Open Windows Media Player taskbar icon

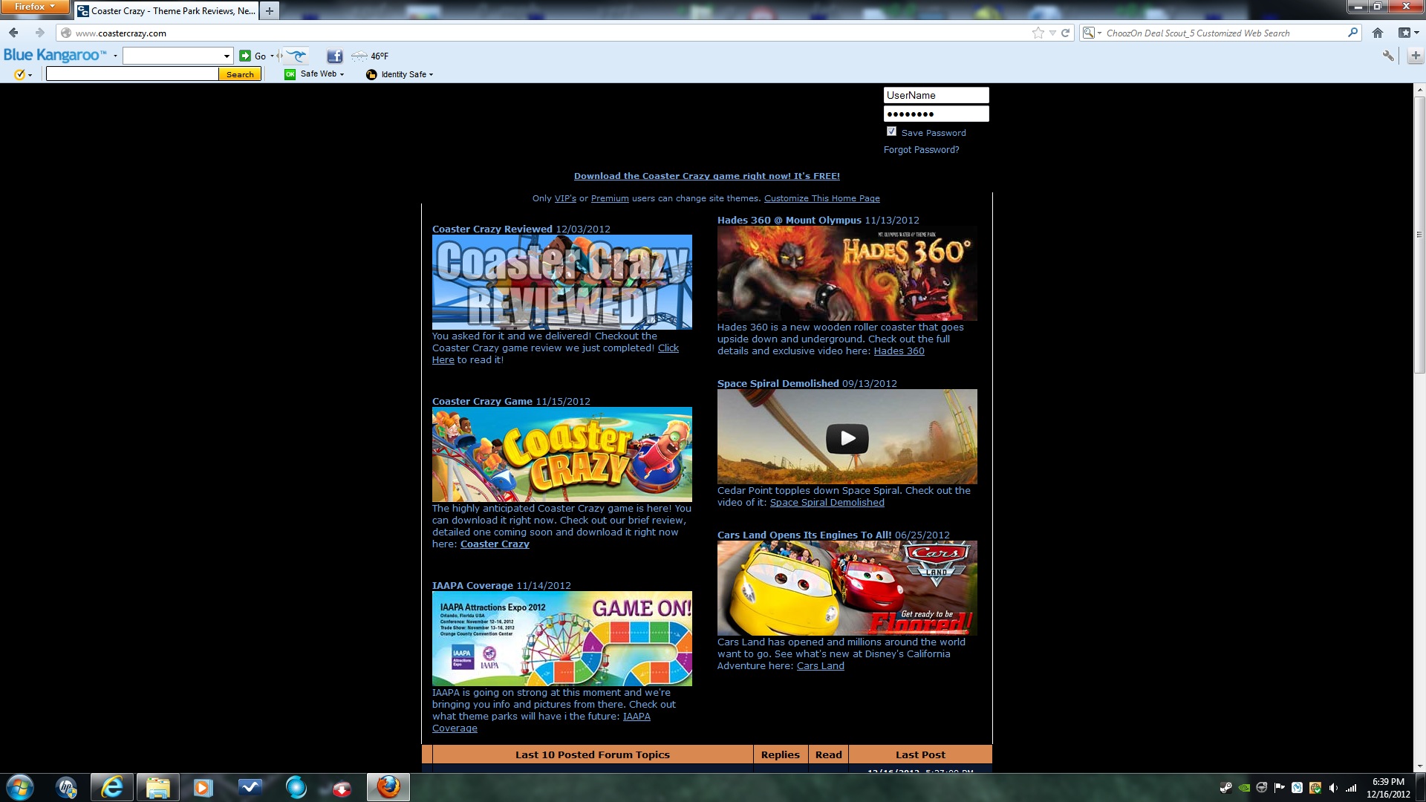point(203,787)
